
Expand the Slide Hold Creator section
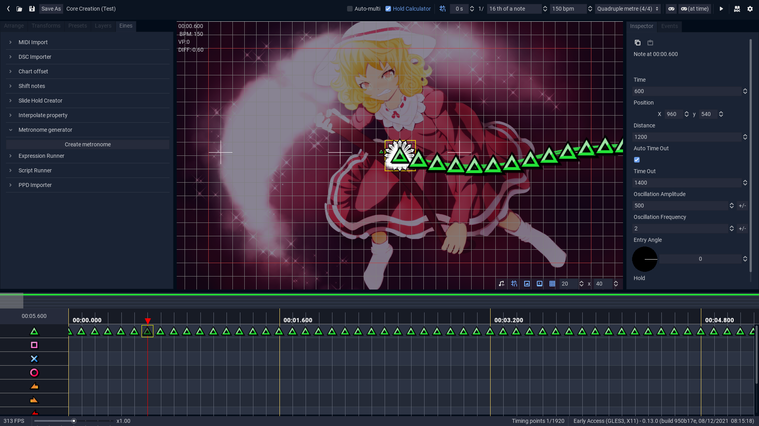click(88, 101)
